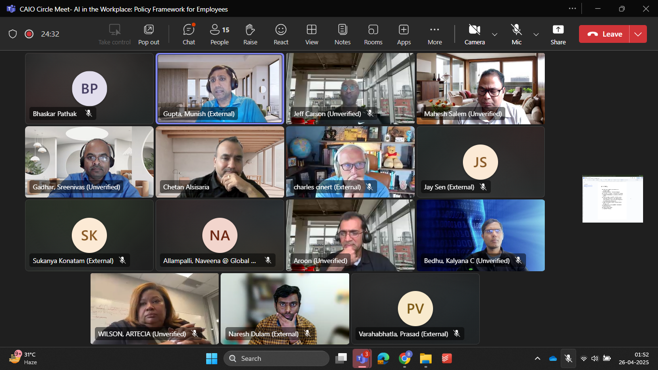Leave the meeting
658x370 pixels.
point(605,34)
